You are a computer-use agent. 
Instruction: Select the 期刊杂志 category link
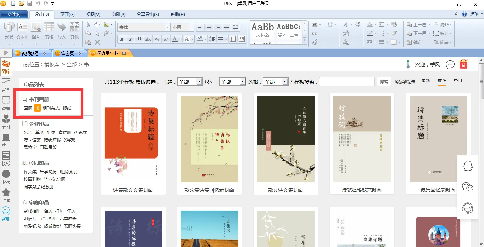tap(51, 108)
